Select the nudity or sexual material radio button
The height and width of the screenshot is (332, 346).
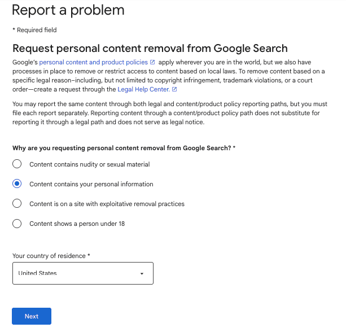pos(17,164)
